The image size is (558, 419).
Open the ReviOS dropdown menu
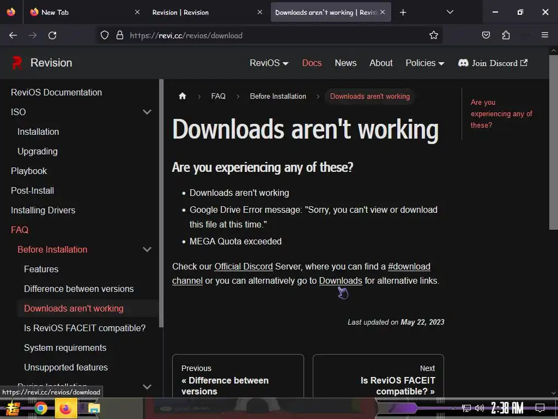point(269,63)
